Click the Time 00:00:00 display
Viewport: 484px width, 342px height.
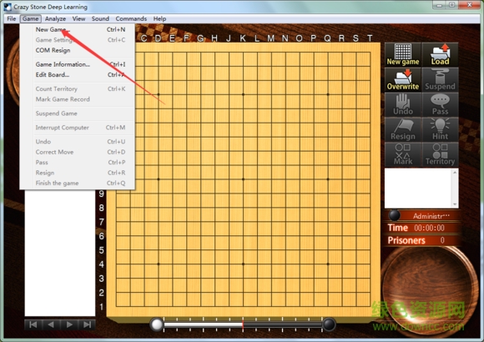point(421,228)
